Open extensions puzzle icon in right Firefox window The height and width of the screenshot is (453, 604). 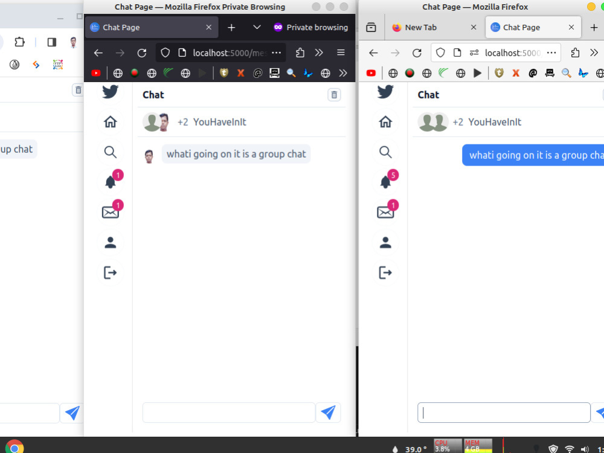click(575, 53)
